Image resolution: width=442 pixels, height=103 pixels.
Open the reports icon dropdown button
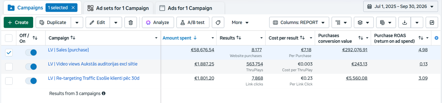tap(386, 23)
